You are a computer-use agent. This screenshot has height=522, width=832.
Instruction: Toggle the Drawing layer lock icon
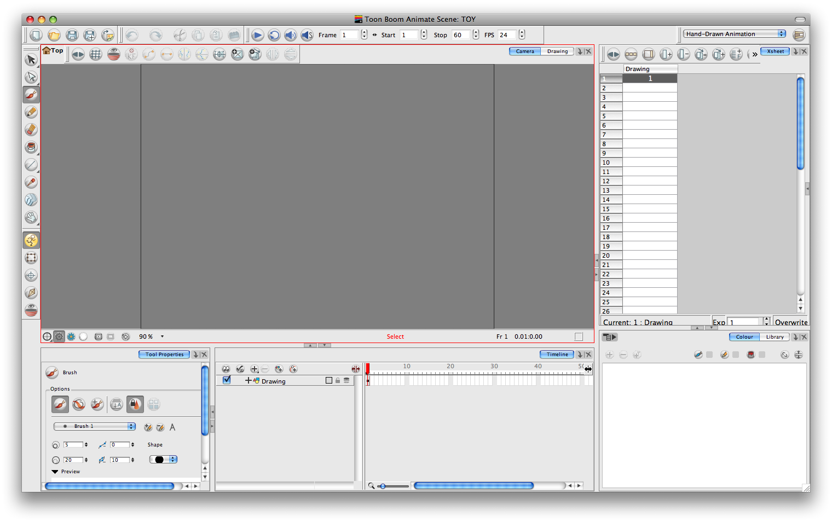point(338,380)
